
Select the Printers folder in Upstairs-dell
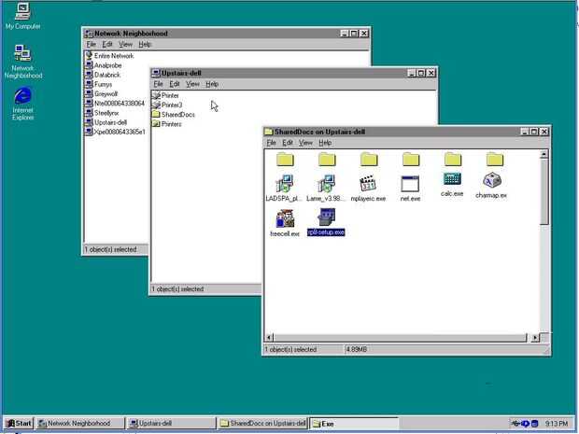pyautogui.click(x=167, y=124)
